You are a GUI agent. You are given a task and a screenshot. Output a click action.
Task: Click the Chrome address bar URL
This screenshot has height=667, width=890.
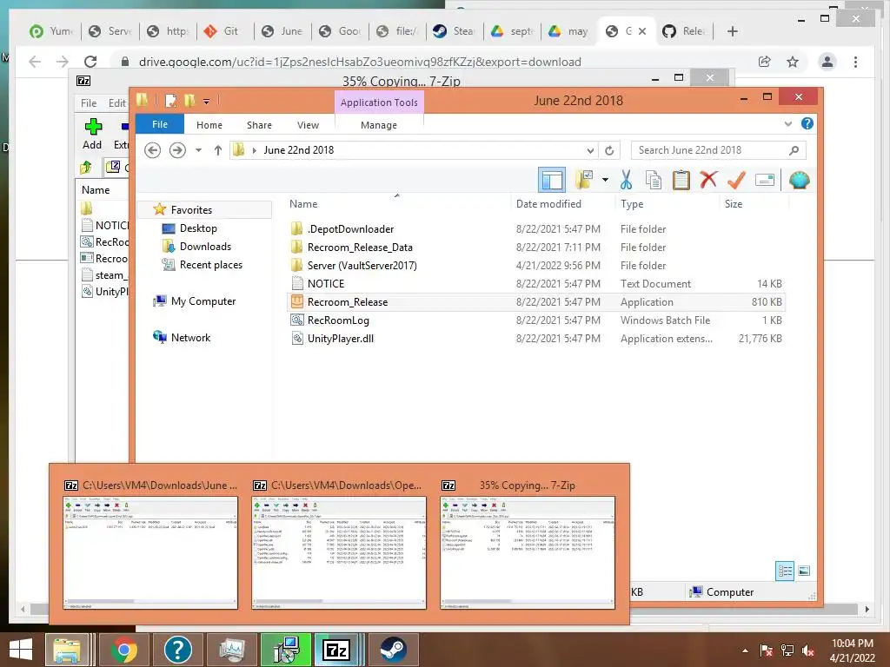tap(360, 62)
